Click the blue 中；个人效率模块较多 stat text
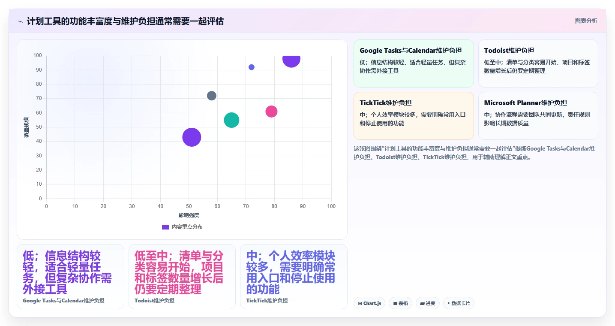 (291, 272)
